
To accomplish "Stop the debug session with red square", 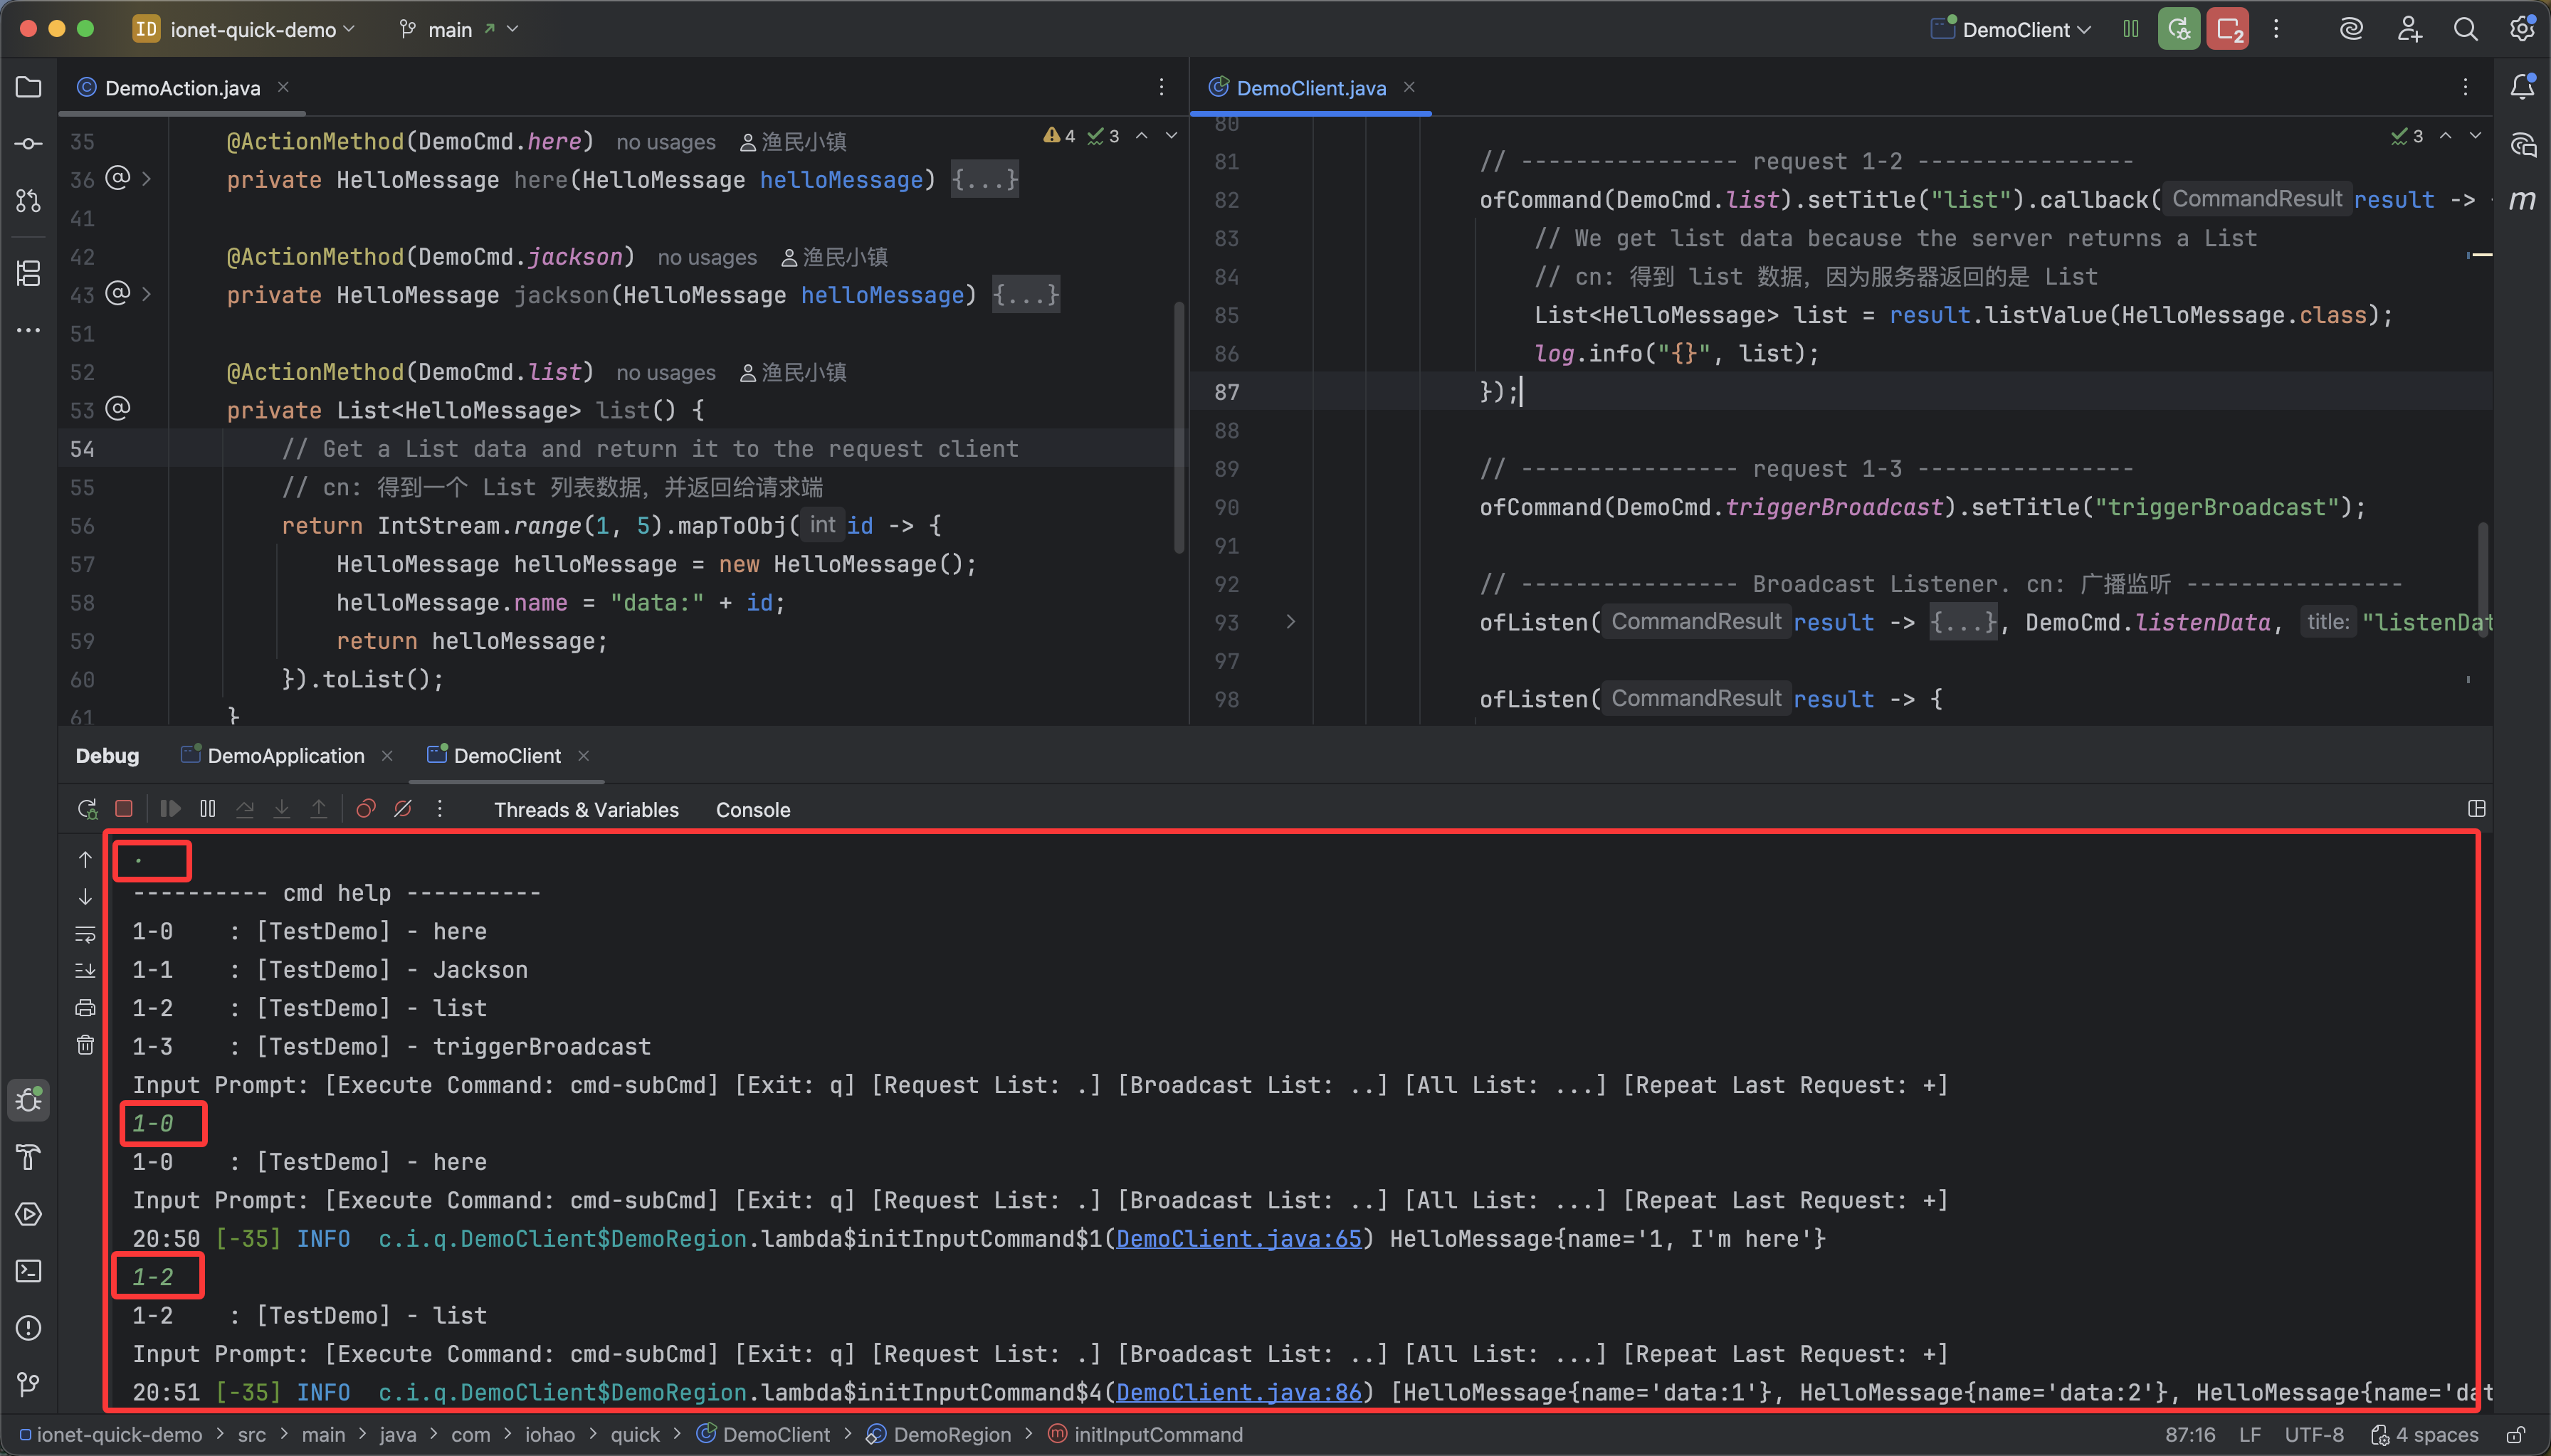I will coord(124,809).
